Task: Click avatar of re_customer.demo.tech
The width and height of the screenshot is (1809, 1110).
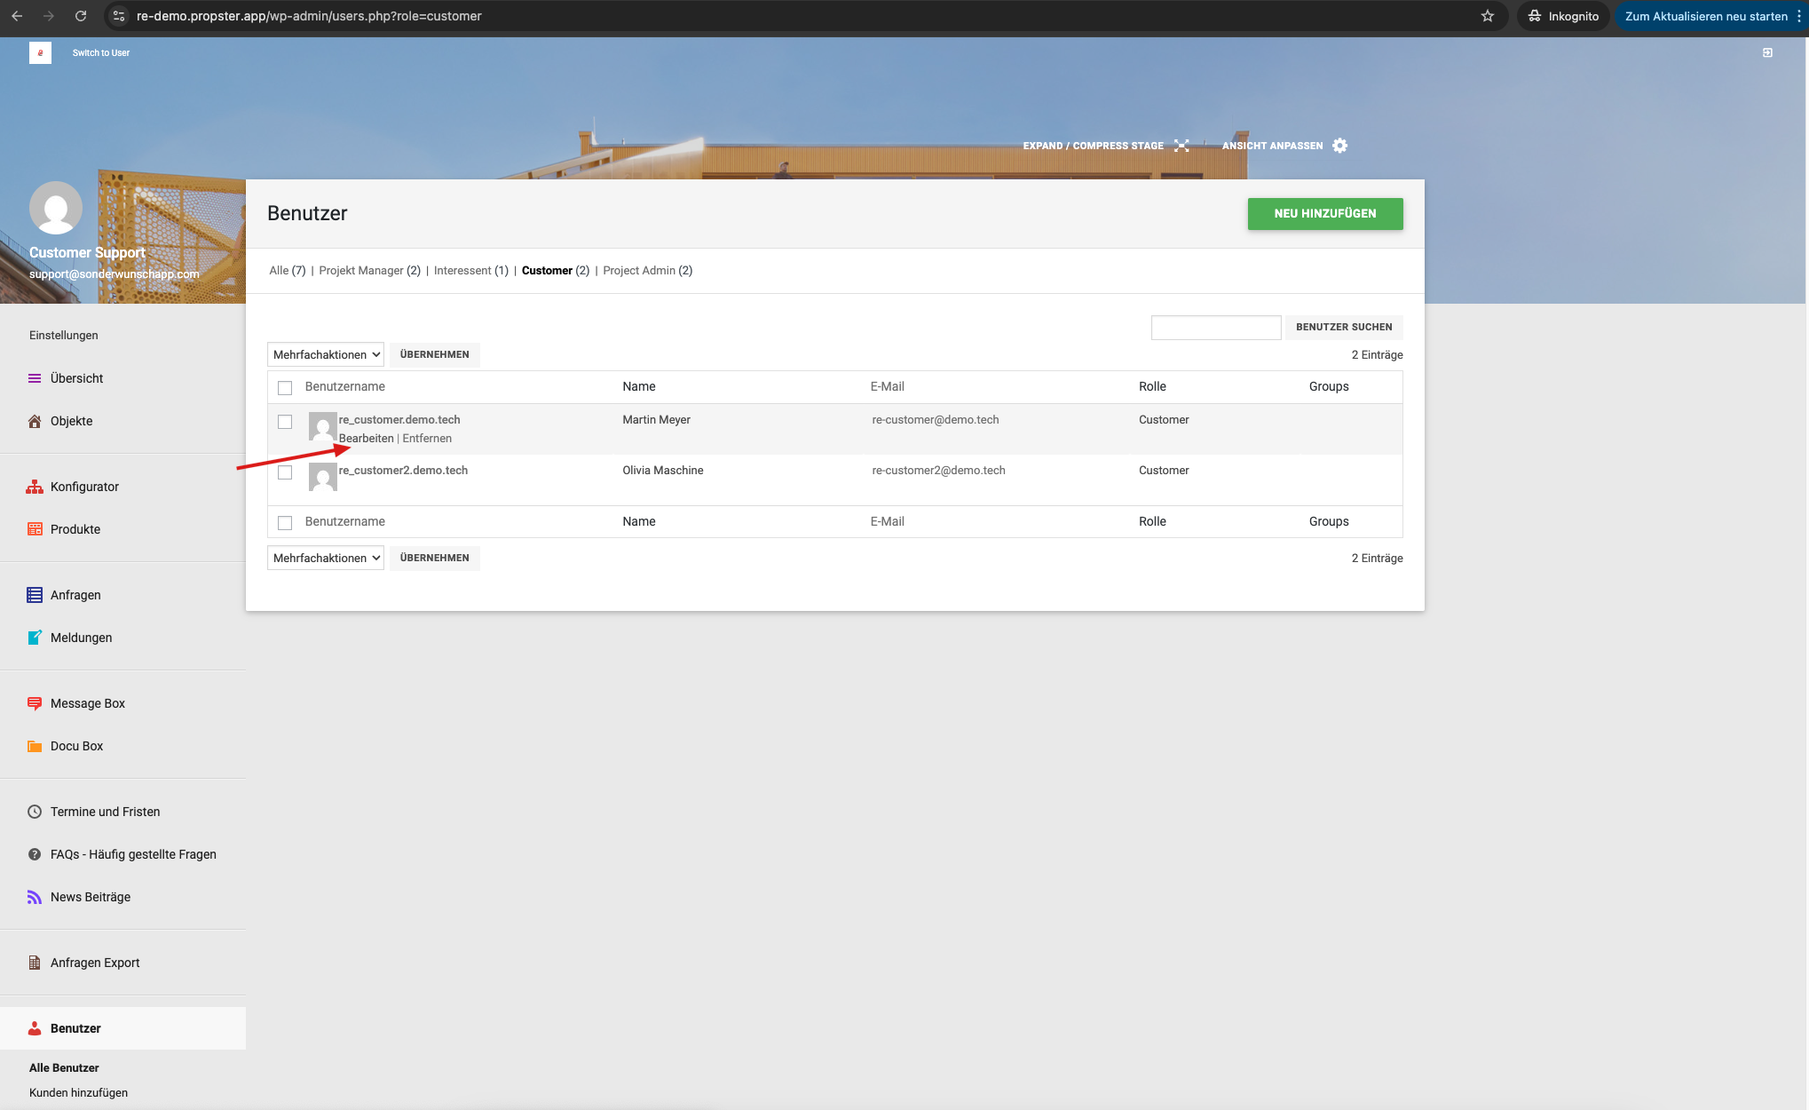Action: [322, 426]
